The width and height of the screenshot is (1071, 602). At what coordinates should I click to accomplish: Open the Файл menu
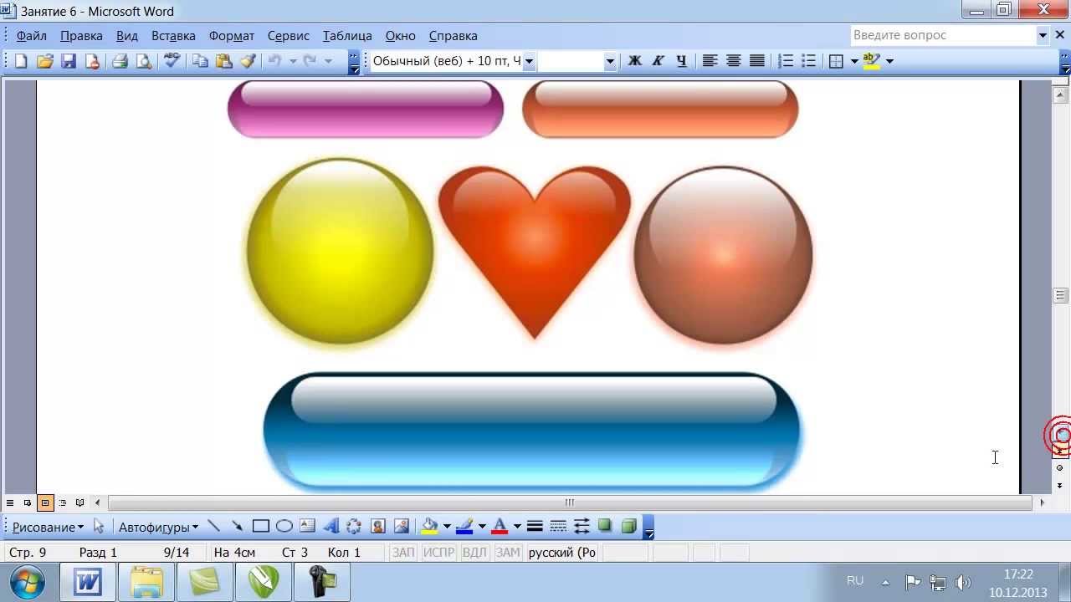pyautogui.click(x=32, y=36)
